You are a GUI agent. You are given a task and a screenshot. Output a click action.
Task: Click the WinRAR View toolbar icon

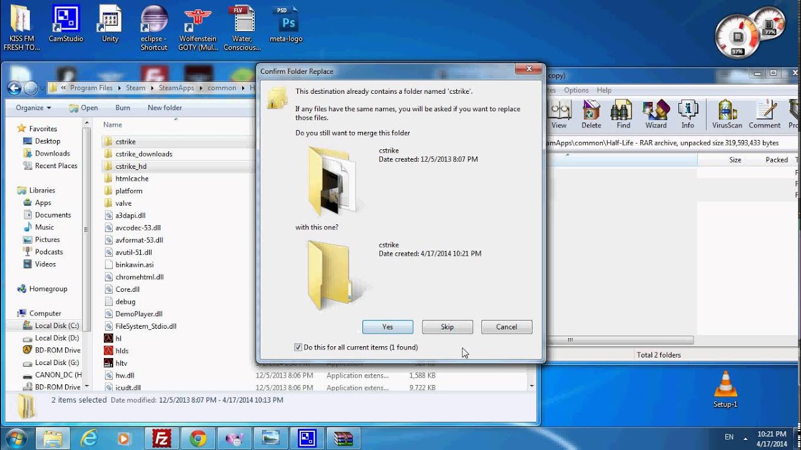coord(559,114)
